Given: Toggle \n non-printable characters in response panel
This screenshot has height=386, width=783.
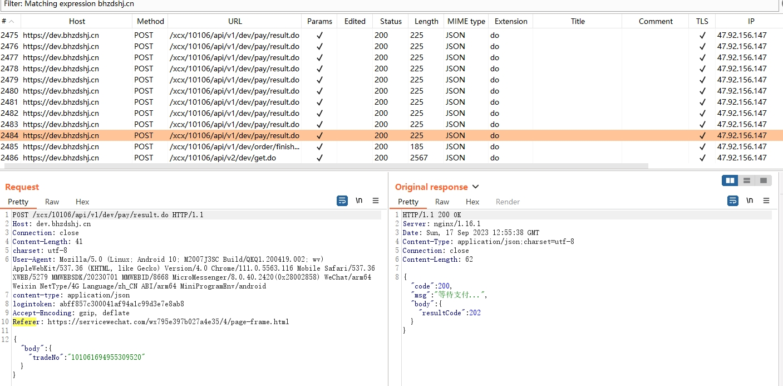Looking at the screenshot, I should coord(750,201).
